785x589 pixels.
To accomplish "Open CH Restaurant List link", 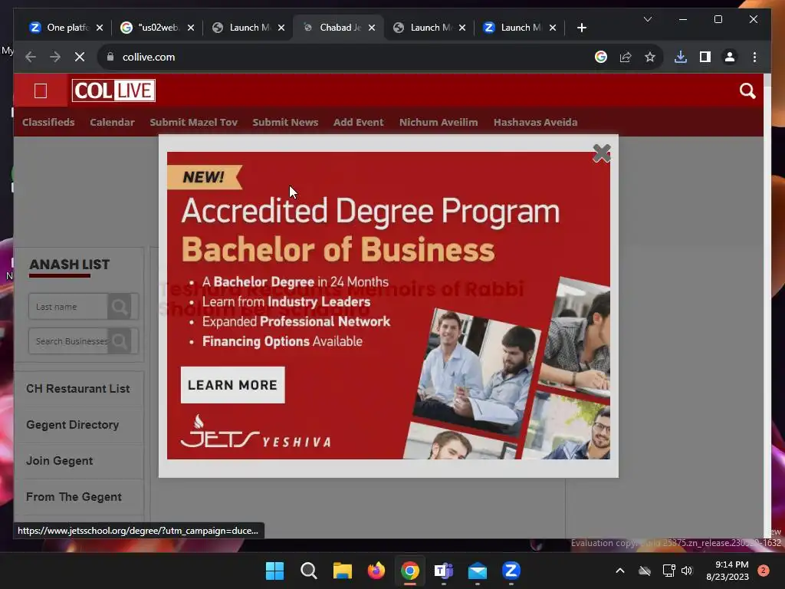I will 77,389.
